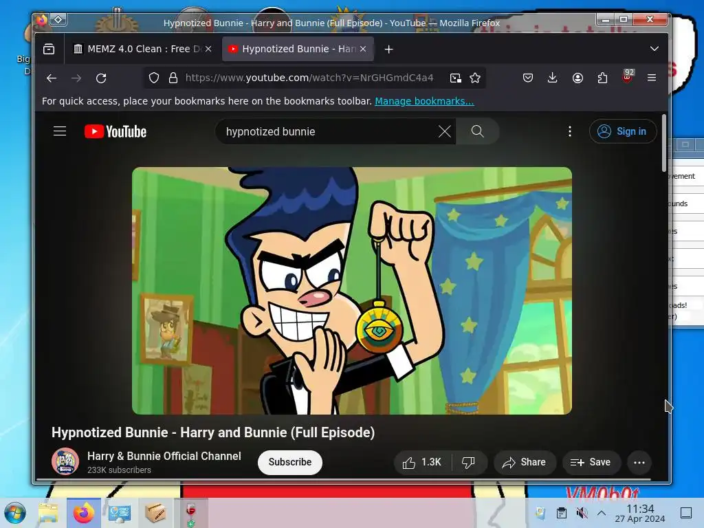The height and width of the screenshot is (528, 704).
Task: Sign in to YouTube
Action: [623, 131]
